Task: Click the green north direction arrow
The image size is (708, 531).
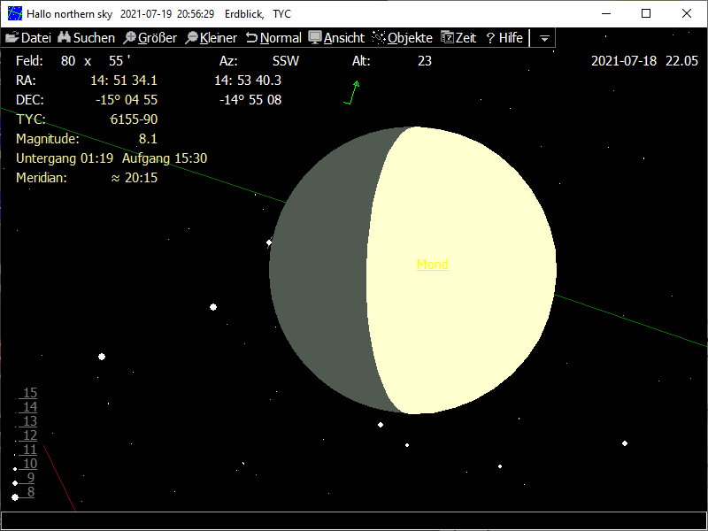Action: click(353, 92)
